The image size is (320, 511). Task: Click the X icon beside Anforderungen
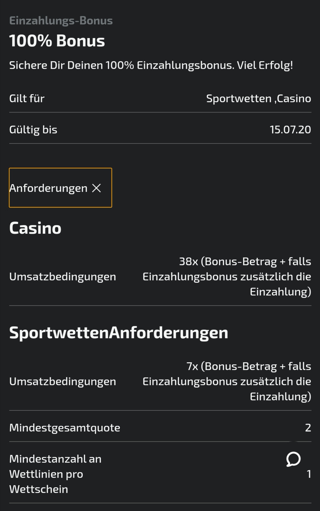pos(96,188)
